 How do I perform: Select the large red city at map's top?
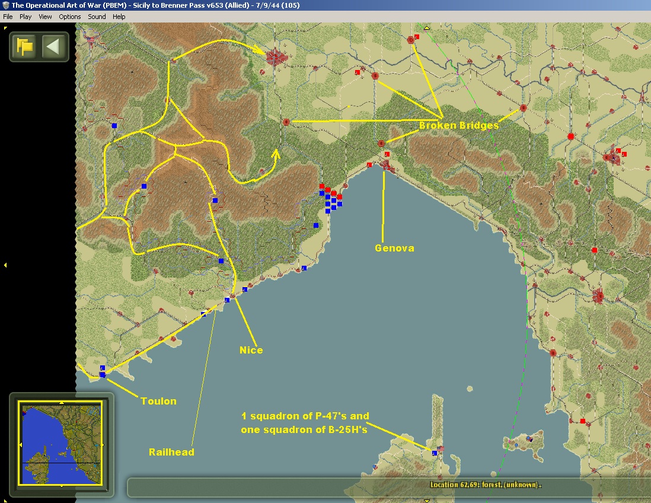pyautogui.click(x=274, y=58)
